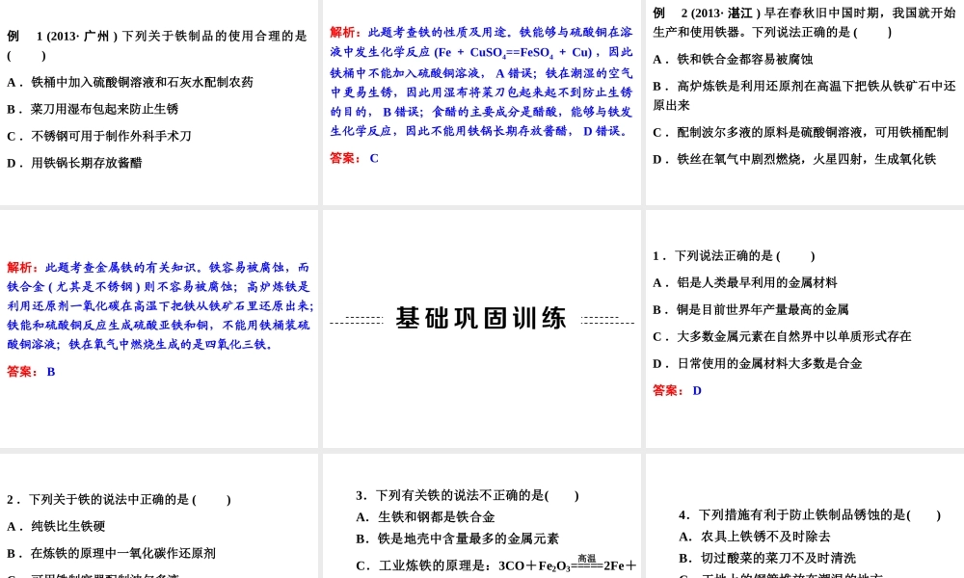Select option B 高炉炼铁是利用还原剂

(x=804, y=95)
